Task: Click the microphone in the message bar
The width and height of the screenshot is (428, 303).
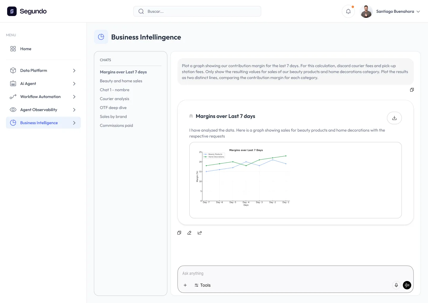Action: click(396, 285)
